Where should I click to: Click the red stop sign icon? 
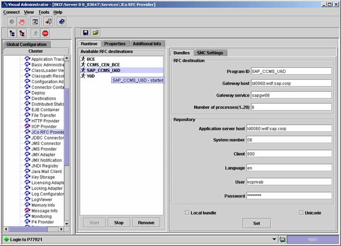[45, 33]
